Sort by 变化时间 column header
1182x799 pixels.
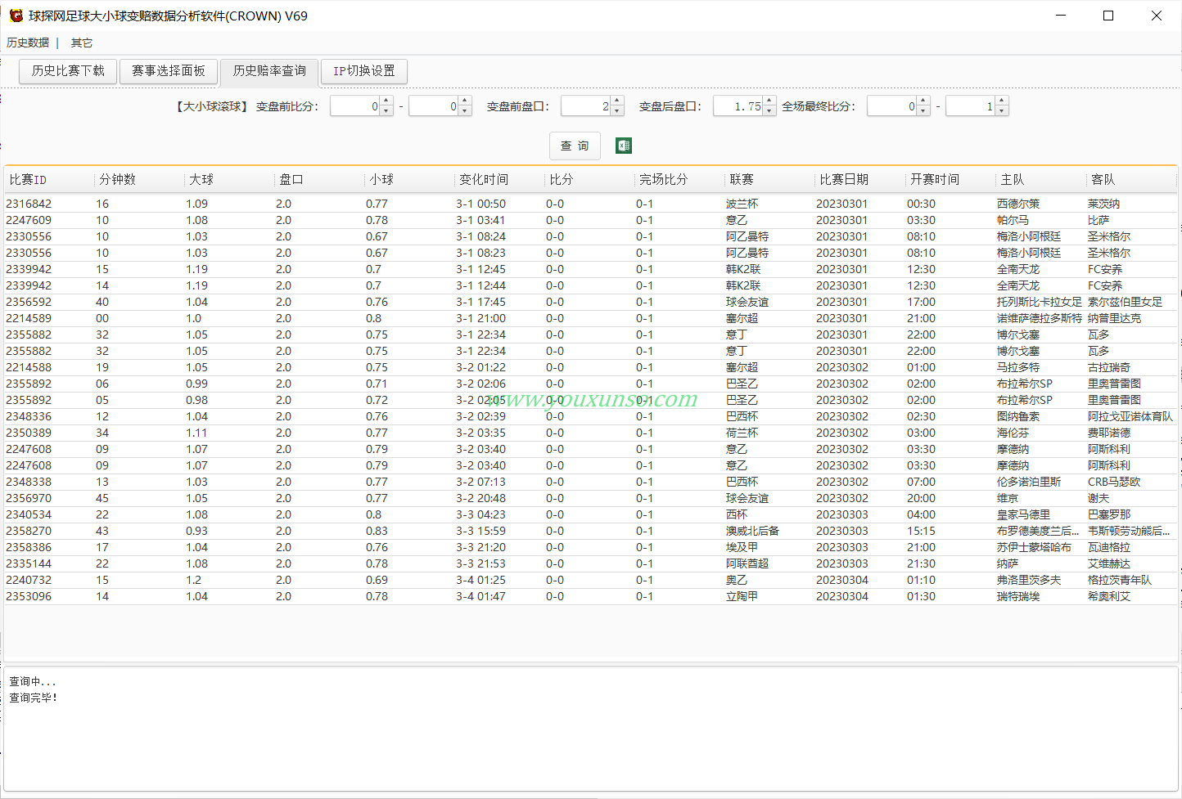(x=499, y=179)
